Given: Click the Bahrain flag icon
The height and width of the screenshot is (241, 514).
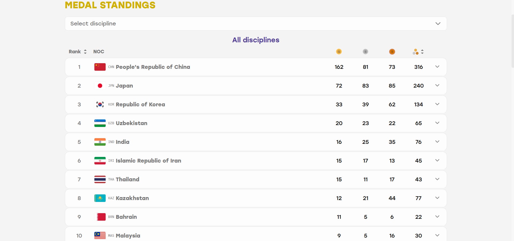Looking at the screenshot, I should (x=100, y=217).
